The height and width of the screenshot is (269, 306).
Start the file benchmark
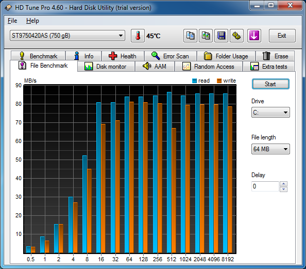[x=270, y=84]
